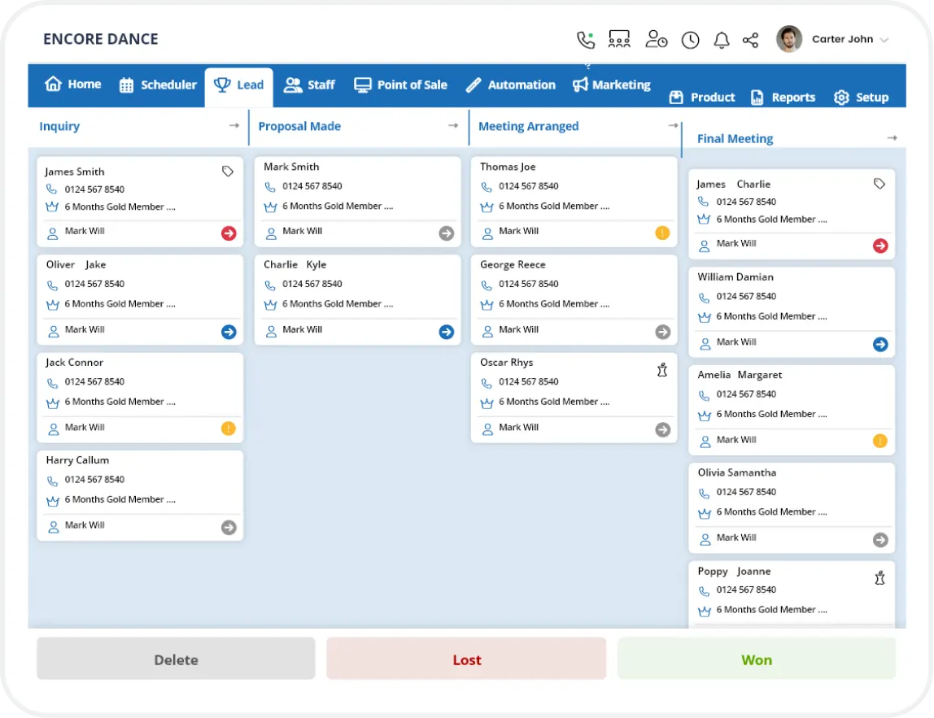The height and width of the screenshot is (718, 934).
Task: Open the Product tab
Action: pos(701,98)
